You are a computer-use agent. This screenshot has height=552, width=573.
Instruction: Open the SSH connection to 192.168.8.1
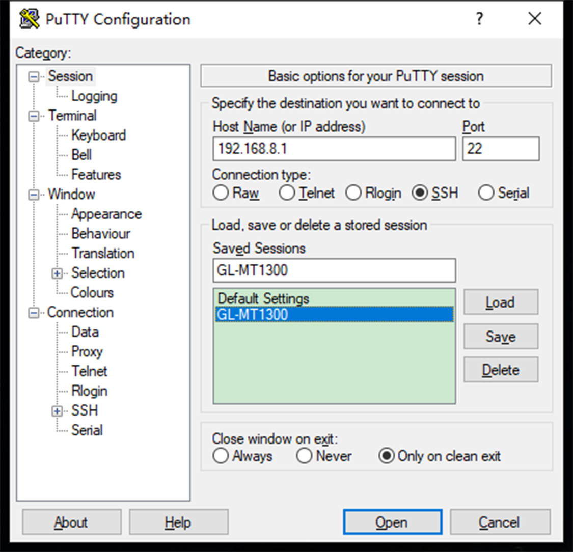[391, 522]
